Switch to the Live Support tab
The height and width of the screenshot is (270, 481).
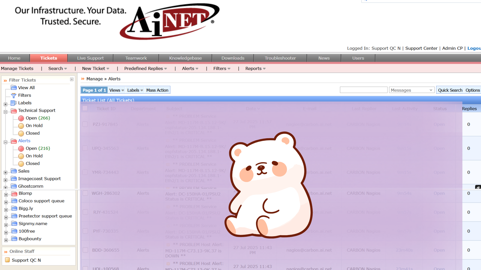point(90,58)
